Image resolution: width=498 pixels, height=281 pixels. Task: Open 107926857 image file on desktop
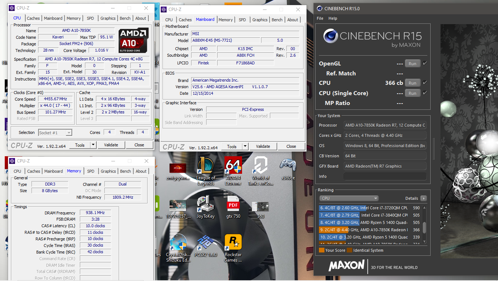click(x=178, y=209)
